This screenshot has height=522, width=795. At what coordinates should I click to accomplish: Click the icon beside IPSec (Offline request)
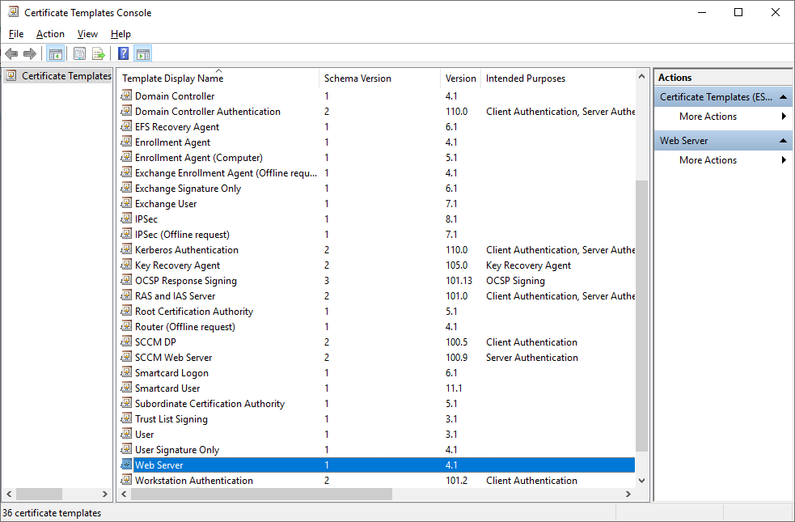(x=126, y=234)
